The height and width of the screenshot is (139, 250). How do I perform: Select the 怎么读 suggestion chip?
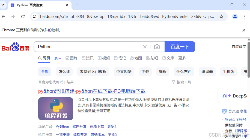tap(64, 72)
